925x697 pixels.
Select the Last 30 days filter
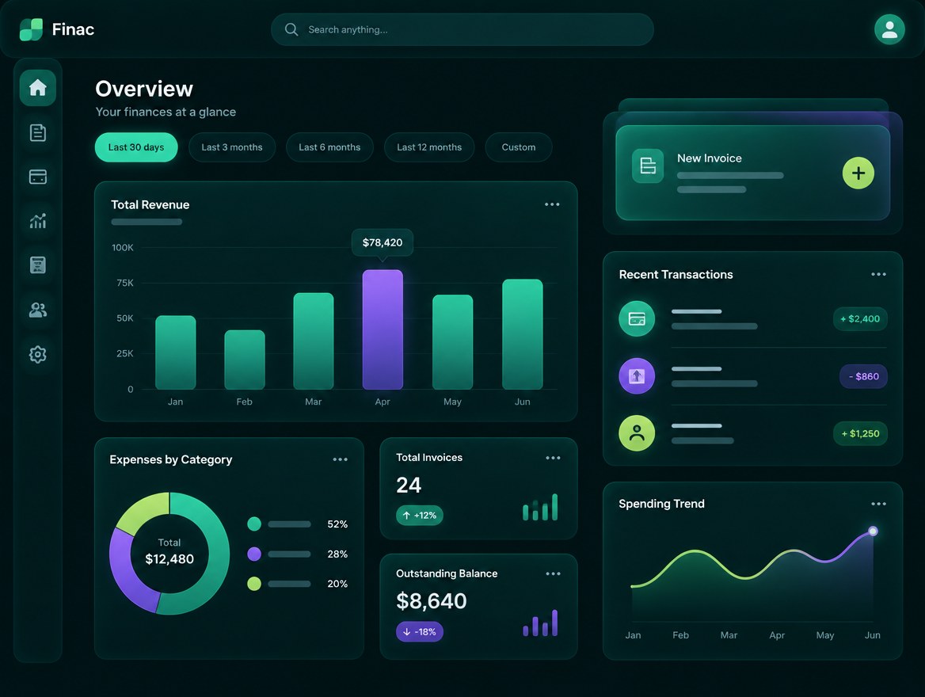click(x=136, y=147)
